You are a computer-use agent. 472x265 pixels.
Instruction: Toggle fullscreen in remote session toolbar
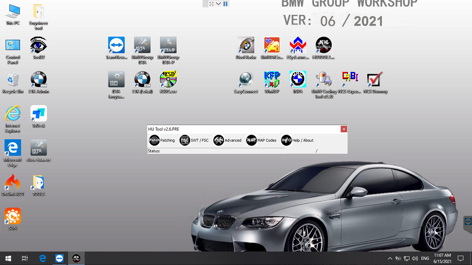tap(212, 4)
